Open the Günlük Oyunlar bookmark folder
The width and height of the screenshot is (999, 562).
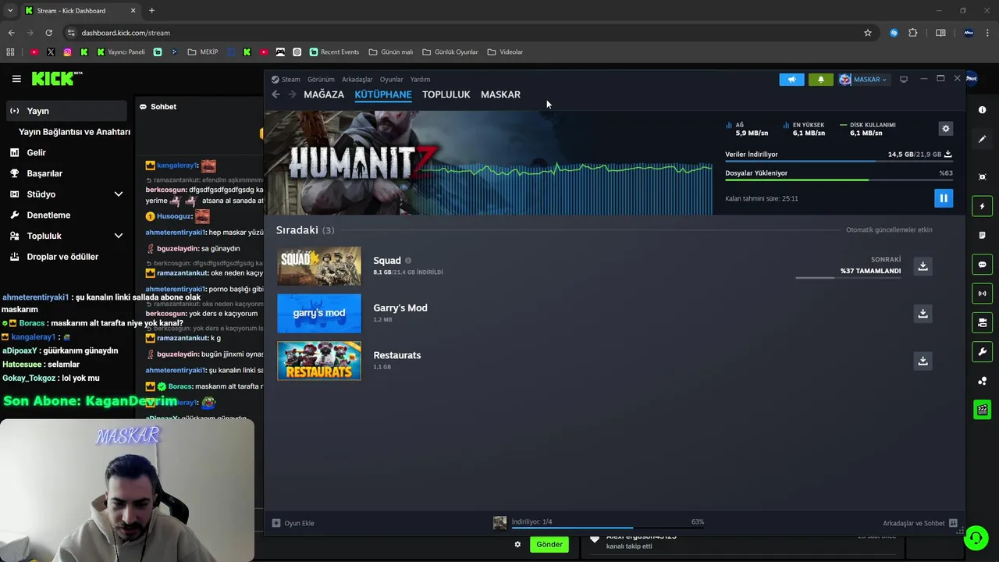(450, 52)
